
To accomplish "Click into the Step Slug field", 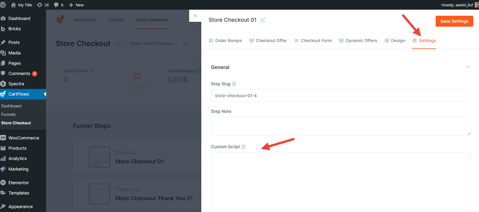I will pyautogui.click(x=340, y=96).
